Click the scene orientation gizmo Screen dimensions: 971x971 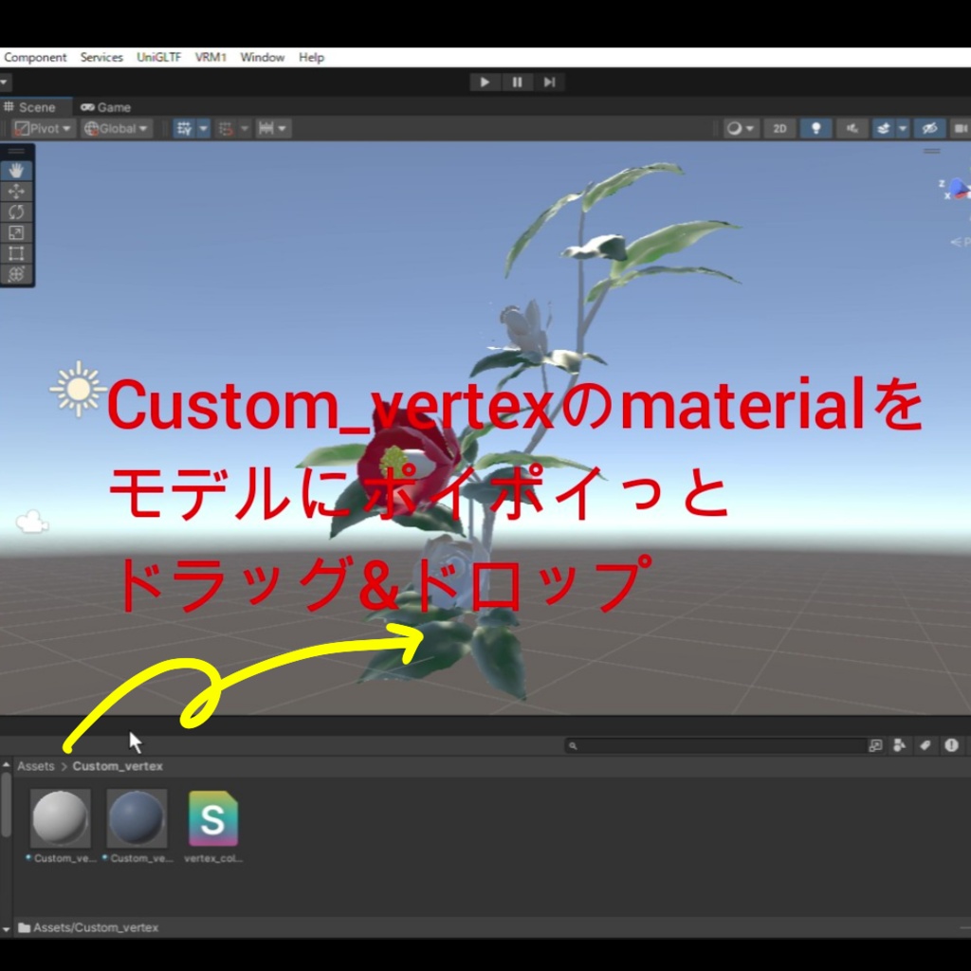coord(958,189)
